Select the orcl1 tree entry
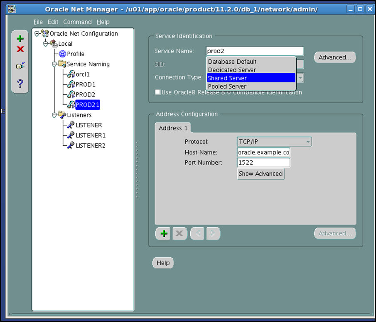This screenshot has height=322, width=376. click(83, 74)
